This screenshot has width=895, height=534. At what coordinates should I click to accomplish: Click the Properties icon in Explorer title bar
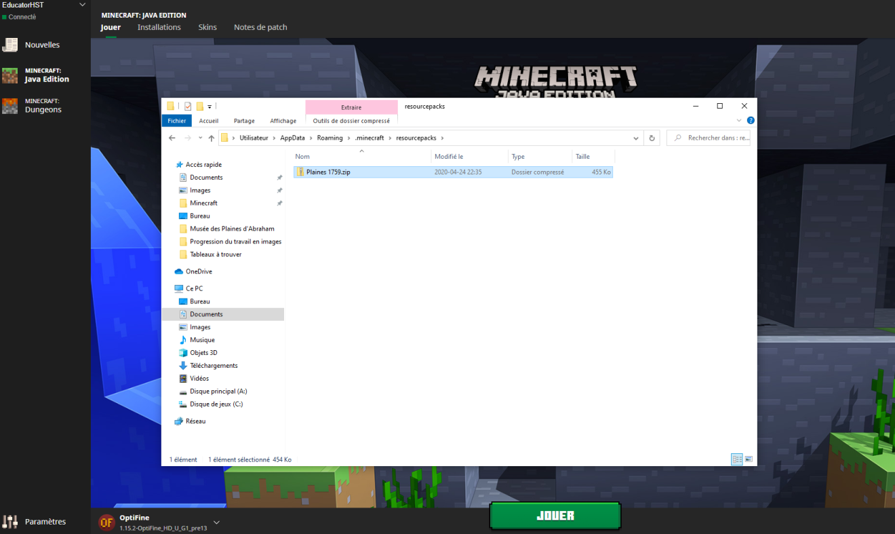click(188, 106)
